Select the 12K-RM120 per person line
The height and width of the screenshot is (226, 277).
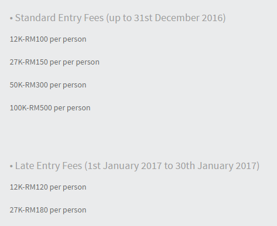point(48,187)
